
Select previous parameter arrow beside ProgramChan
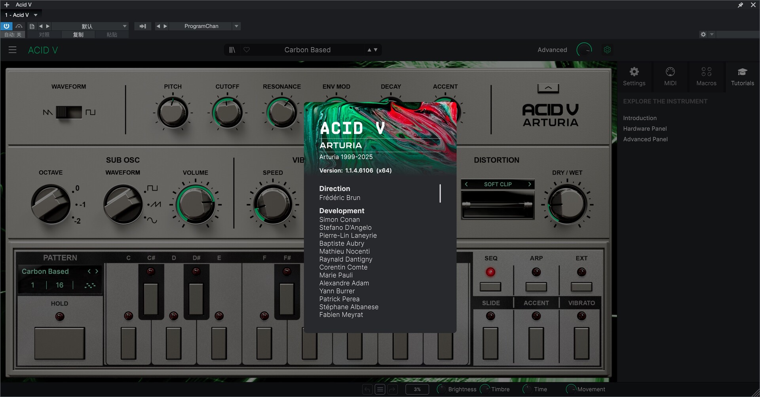click(158, 26)
